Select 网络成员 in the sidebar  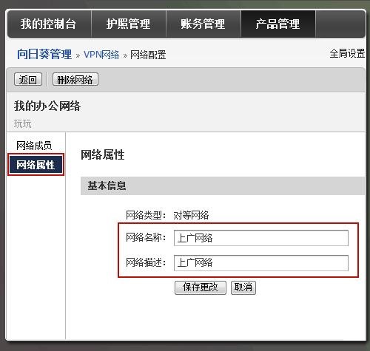coord(34,146)
